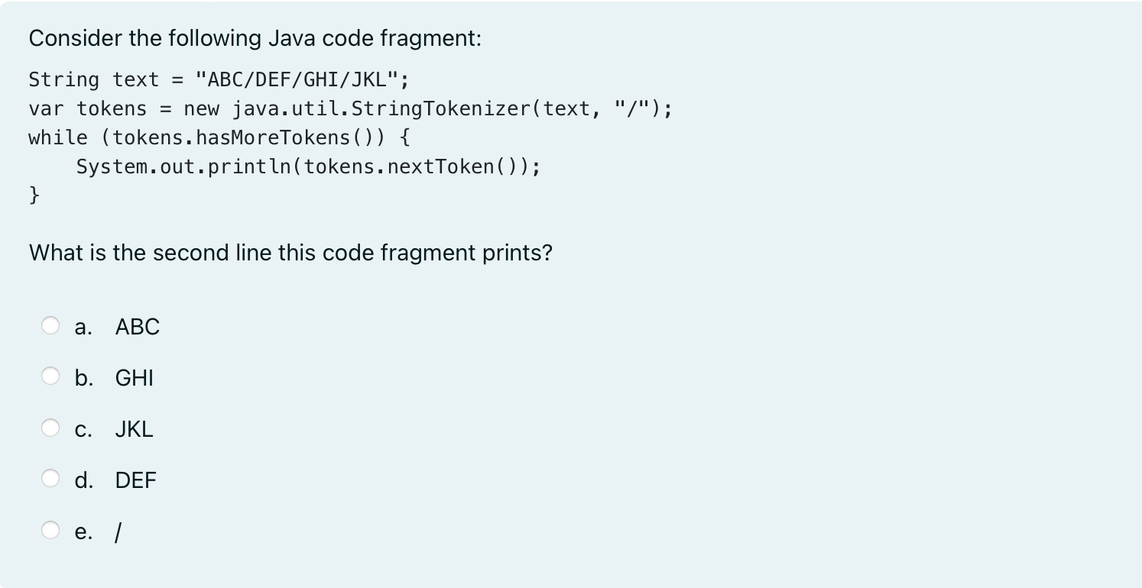Image resolution: width=1142 pixels, height=588 pixels.
Task: Click the label text GHI
Action: 135,378
